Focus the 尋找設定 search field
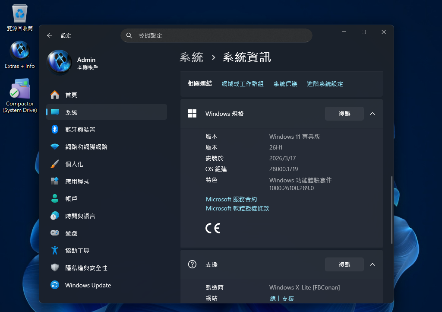This screenshot has height=312, width=442. (x=217, y=35)
